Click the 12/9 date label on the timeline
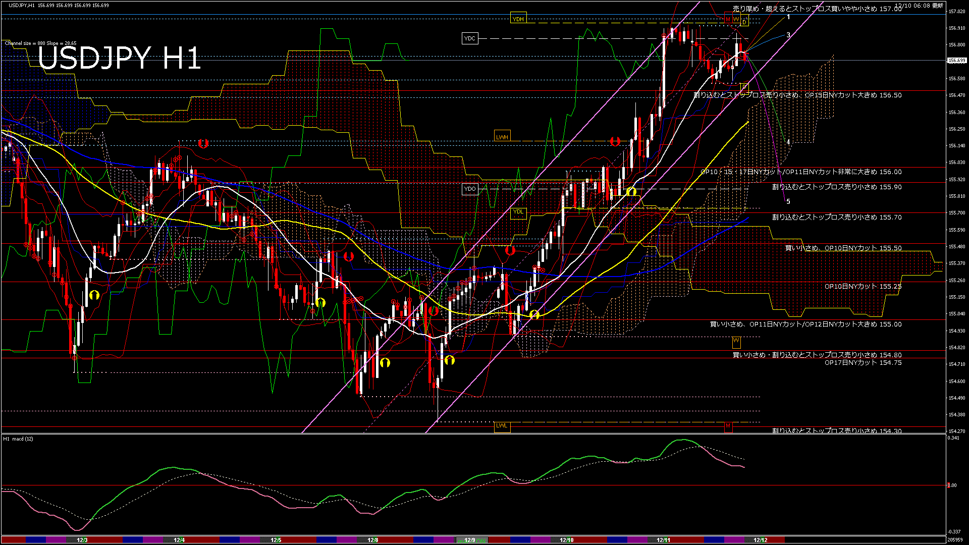Image resolution: width=969 pixels, height=545 pixels. coord(470,540)
